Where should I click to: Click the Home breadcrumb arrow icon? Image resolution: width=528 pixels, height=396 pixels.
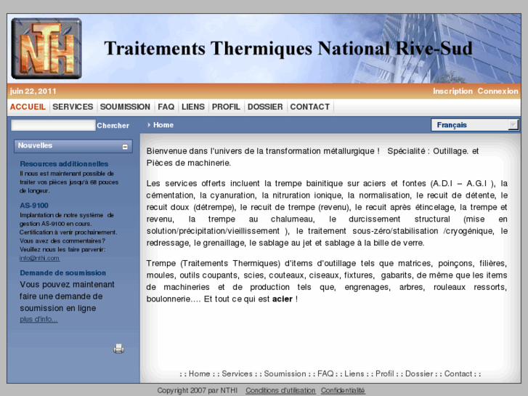149,125
